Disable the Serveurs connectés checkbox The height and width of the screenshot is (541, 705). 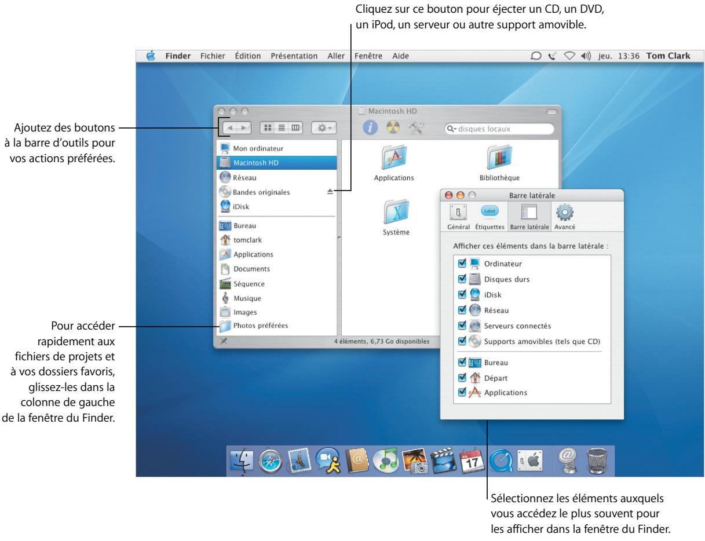462,325
